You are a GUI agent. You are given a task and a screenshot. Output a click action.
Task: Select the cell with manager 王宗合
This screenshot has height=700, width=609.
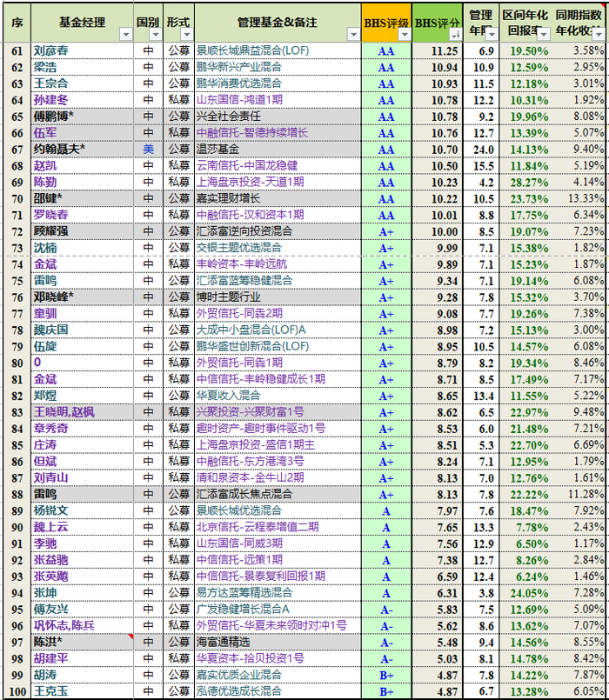[x=82, y=84]
